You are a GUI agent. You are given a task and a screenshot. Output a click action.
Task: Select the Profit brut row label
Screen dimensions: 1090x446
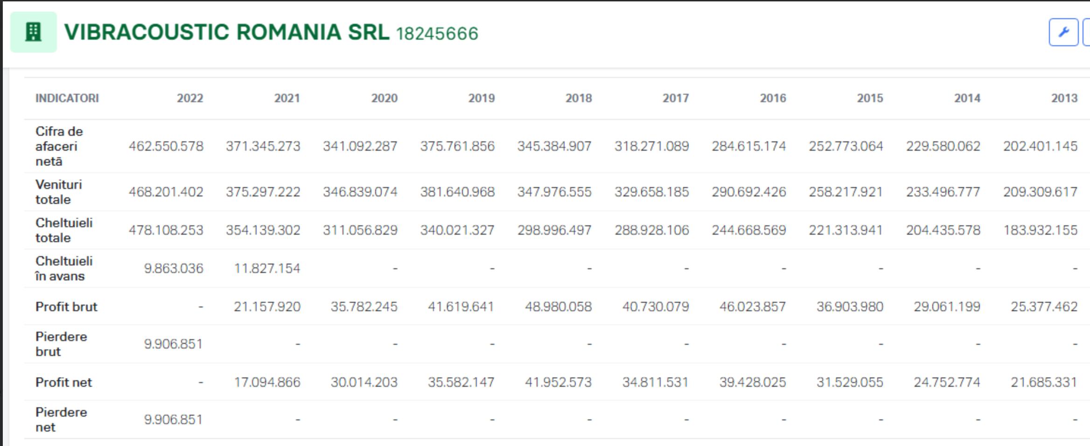66,307
